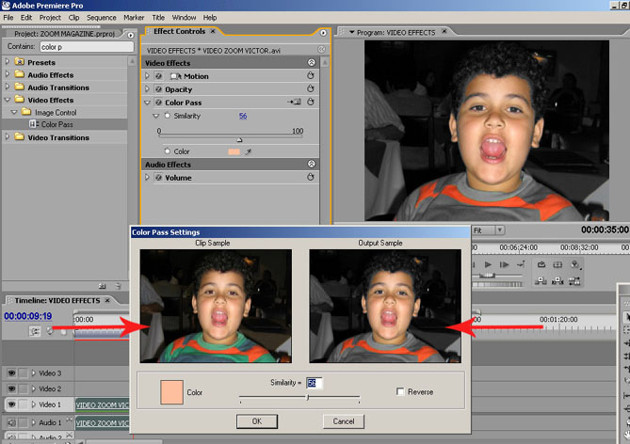The width and height of the screenshot is (630, 444).
Task: Click the Color eyedropper in Effect Controls
Action: click(x=250, y=151)
